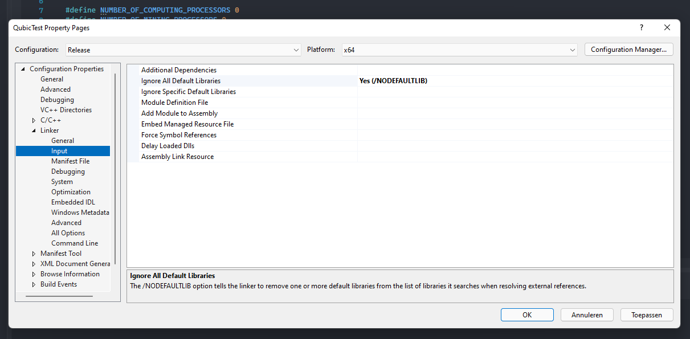Image resolution: width=690 pixels, height=339 pixels.
Task: Click the Ignore All Default Libraries property name
Action: [181, 81]
